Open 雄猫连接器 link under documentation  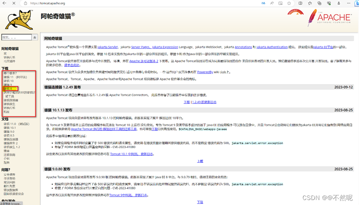point(11,139)
